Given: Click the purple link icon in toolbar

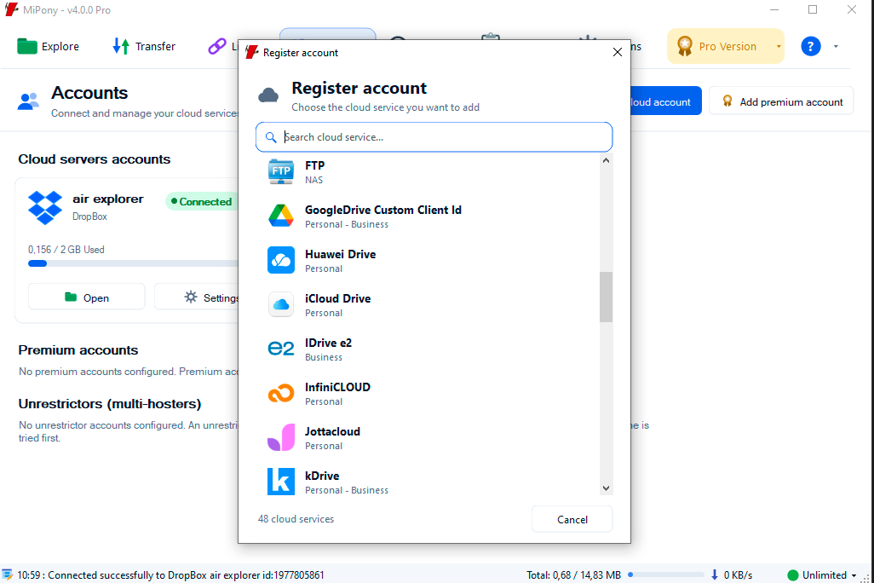Looking at the screenshot, I should (x=217, y=46).
